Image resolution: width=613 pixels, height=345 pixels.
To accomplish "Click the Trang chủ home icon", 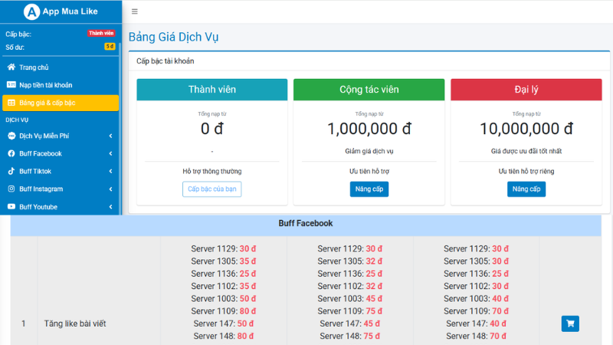I will 11,67.
